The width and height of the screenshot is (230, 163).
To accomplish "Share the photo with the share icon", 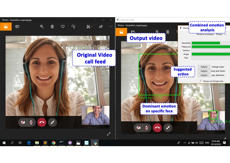I will click(x=101, y=26).
